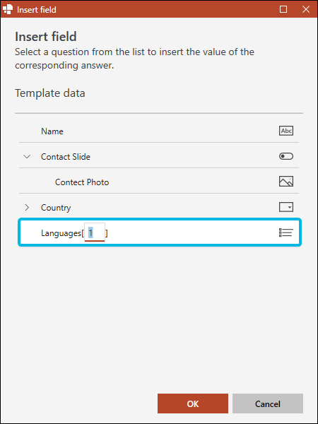Click the app logo in title bar
Viewport: 318px width, 424px height.
(x=8, y=9)
